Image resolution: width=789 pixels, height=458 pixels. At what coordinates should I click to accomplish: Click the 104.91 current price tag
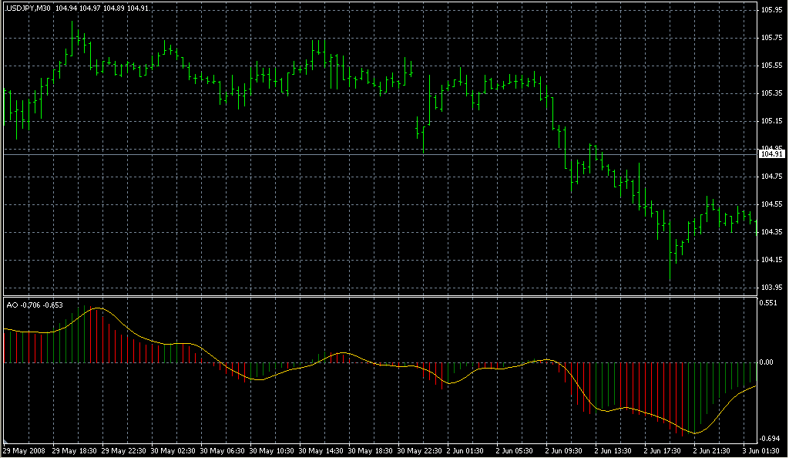click(x=771, y=154)
